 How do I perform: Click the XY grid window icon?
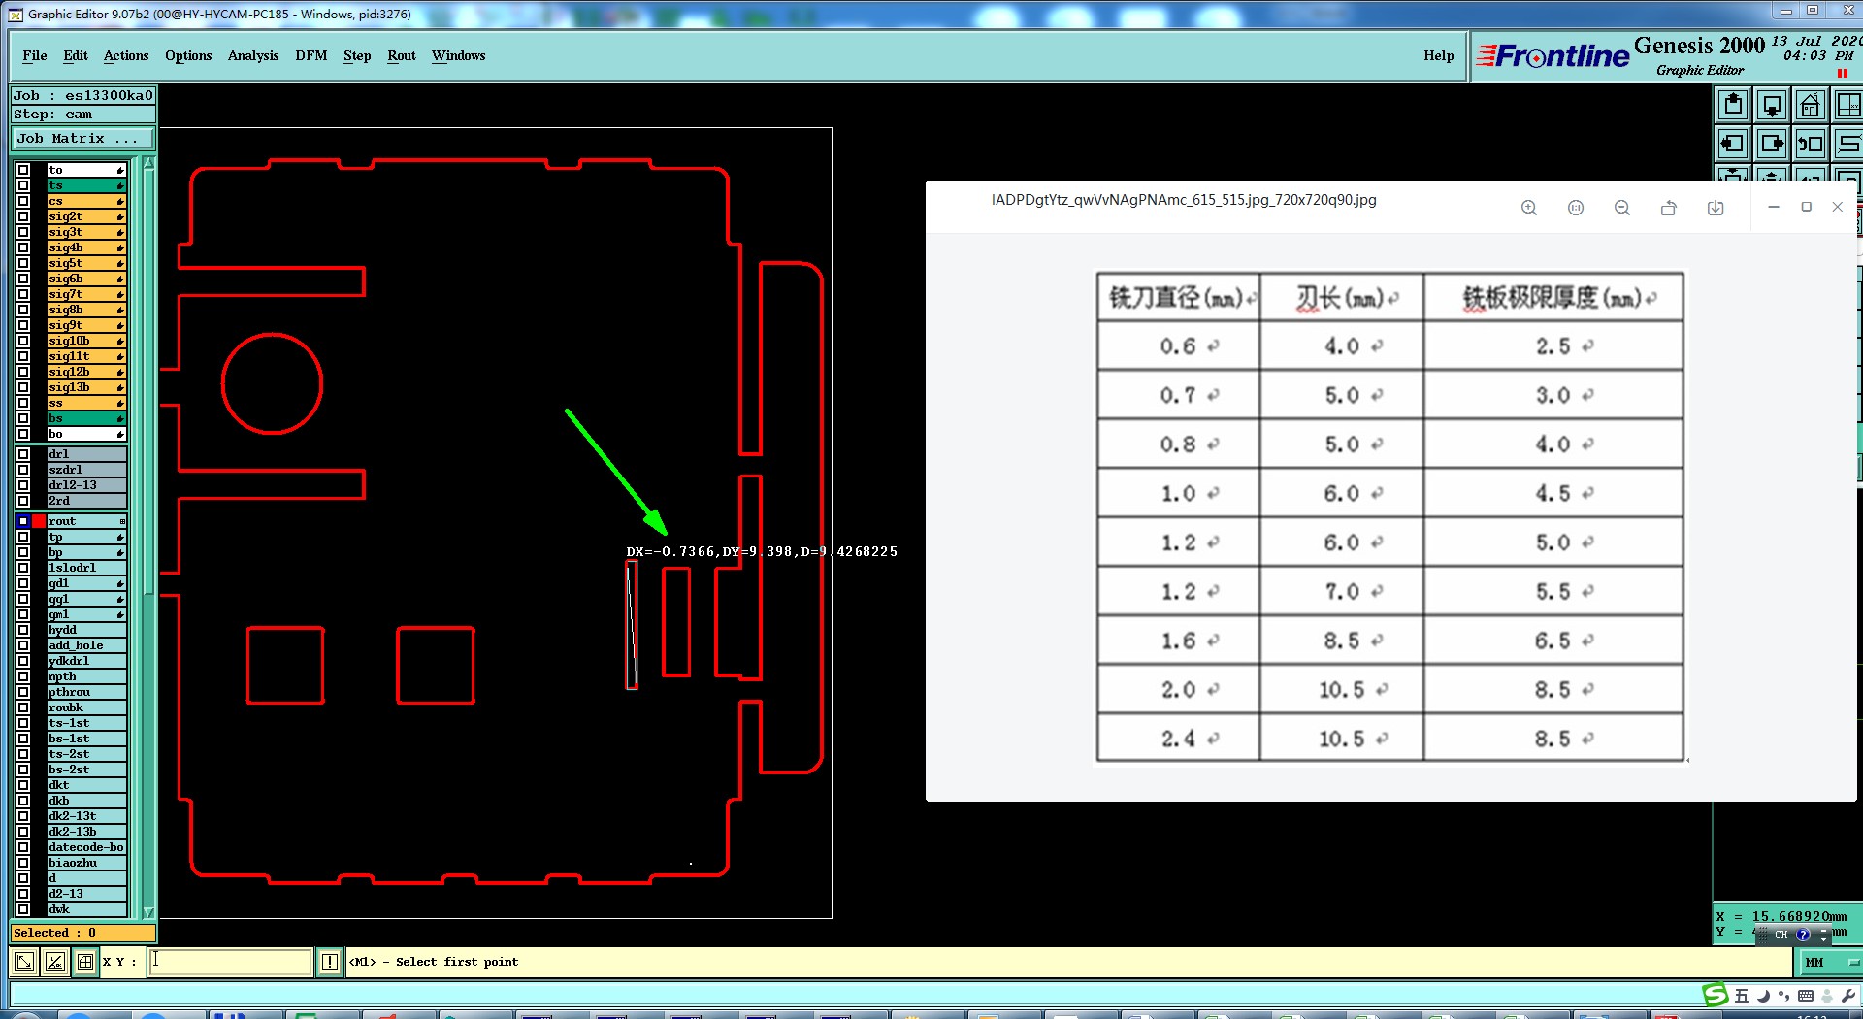pos(1847,105)
